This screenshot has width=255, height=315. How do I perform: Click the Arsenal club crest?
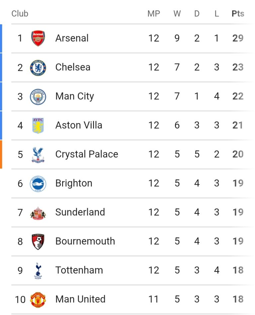click(x=38, y=38)
